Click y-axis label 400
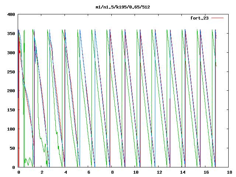The width and height of the screenshot is (236, 177). click(11, 14)
